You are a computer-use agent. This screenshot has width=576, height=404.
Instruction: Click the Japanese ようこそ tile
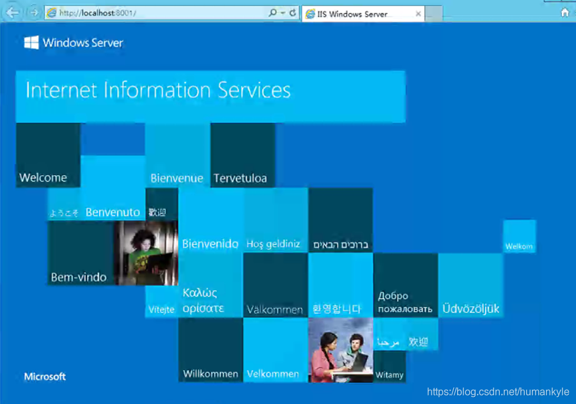pos(65,204)
